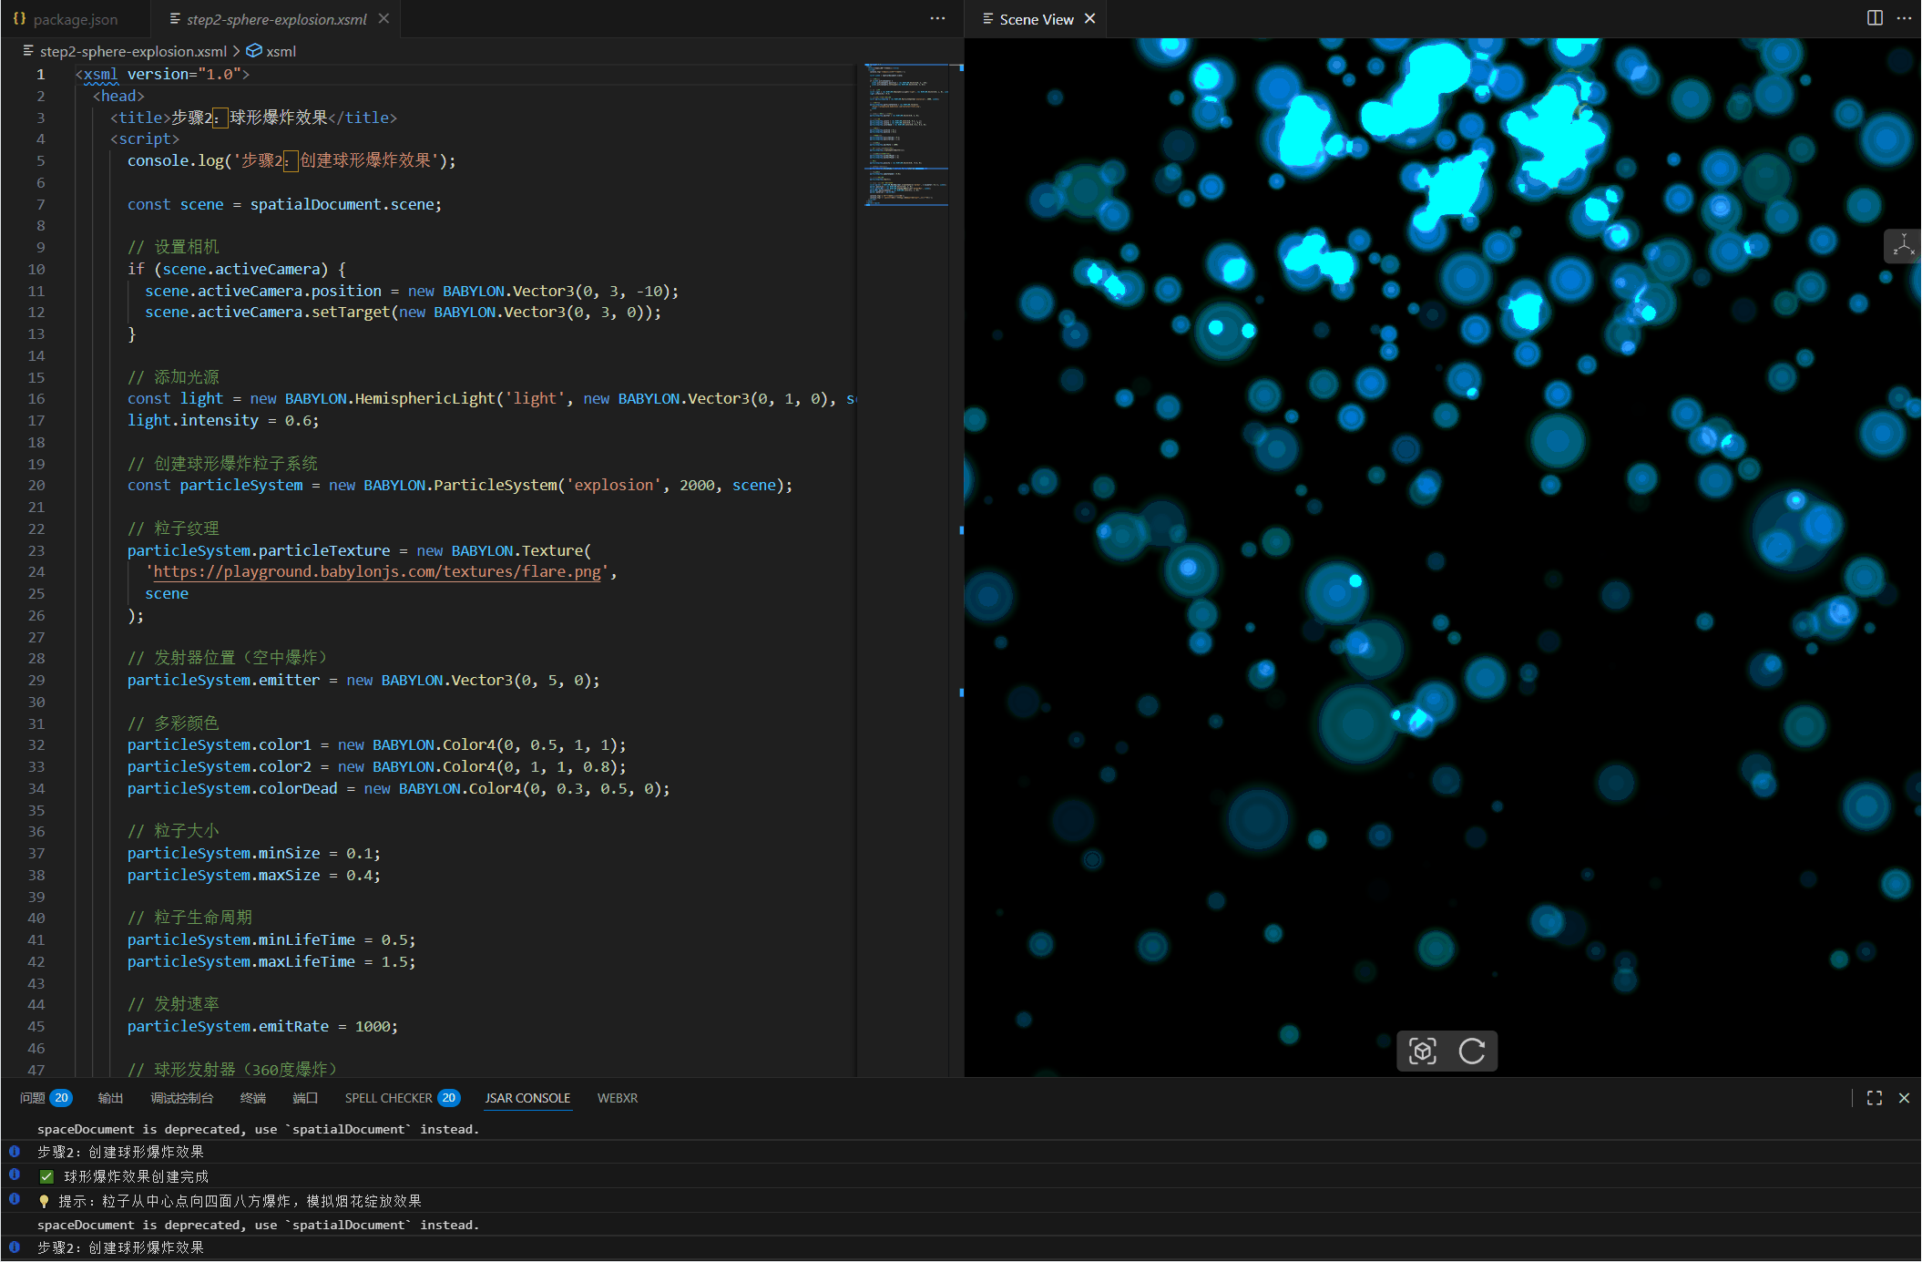Close the bottom panel
1922x1262 pixels.
click(1904, 1098)
